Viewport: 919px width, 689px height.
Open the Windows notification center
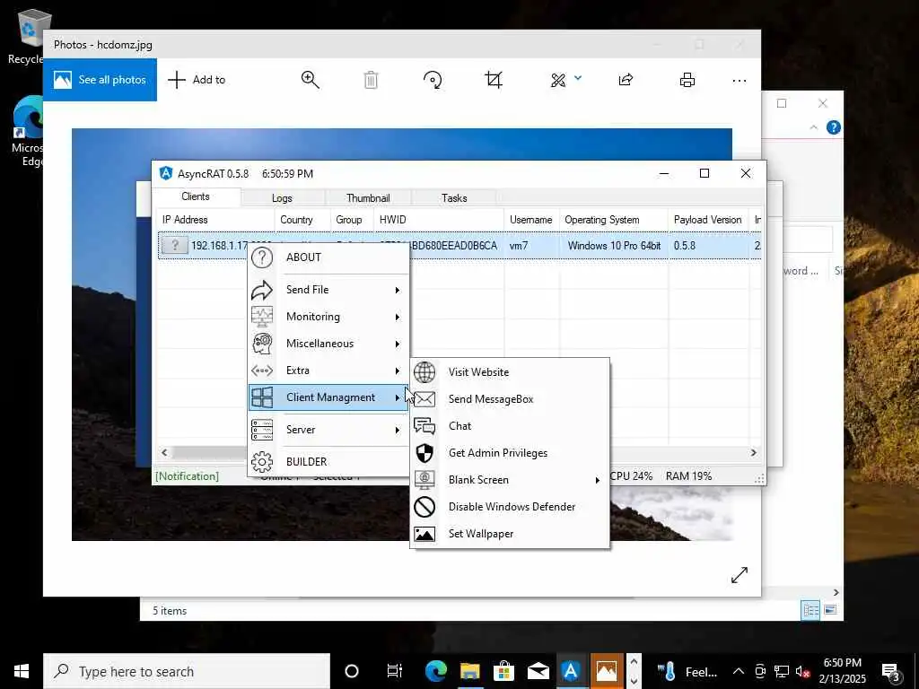coord(892,671)
